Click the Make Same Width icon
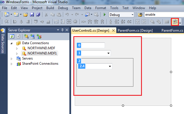 [56, 22]
